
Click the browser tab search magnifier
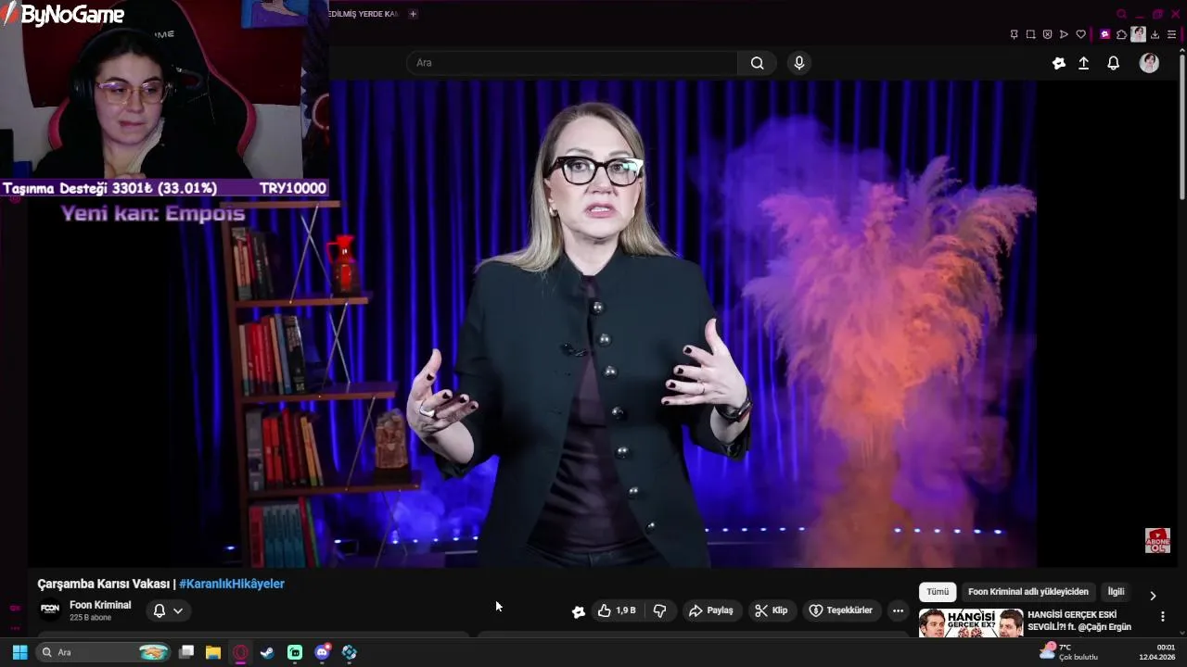pos(1122,14)
